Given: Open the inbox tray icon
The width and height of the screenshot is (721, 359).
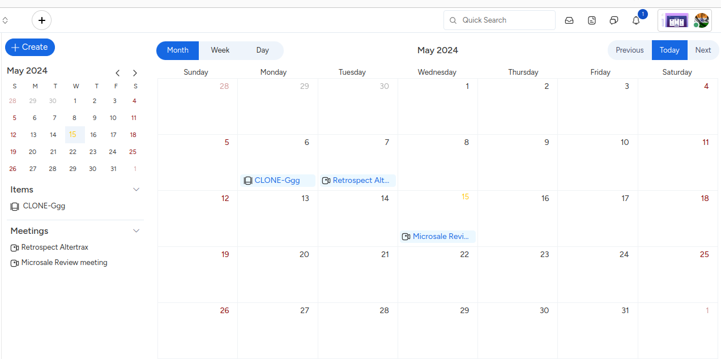Looking at the screenshot, I should pyautogui.click(x=569, y=20).
